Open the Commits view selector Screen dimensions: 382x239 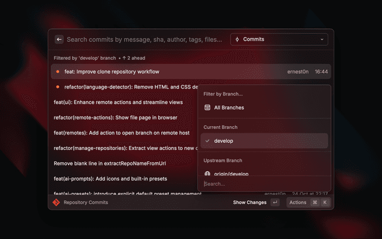279,39
